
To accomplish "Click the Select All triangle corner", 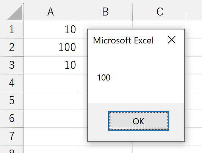I will coord(15,12).
